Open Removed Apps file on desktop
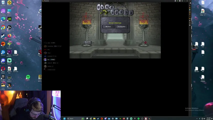The image size is (213, 120). coord(9,70)
